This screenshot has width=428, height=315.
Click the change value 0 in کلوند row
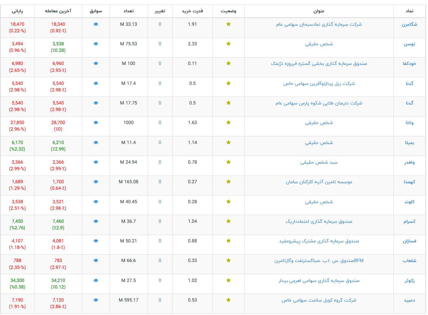coord(160,202)
